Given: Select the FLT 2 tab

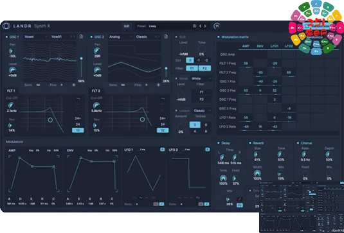Looking at the screenshot, I should (96, 91).
